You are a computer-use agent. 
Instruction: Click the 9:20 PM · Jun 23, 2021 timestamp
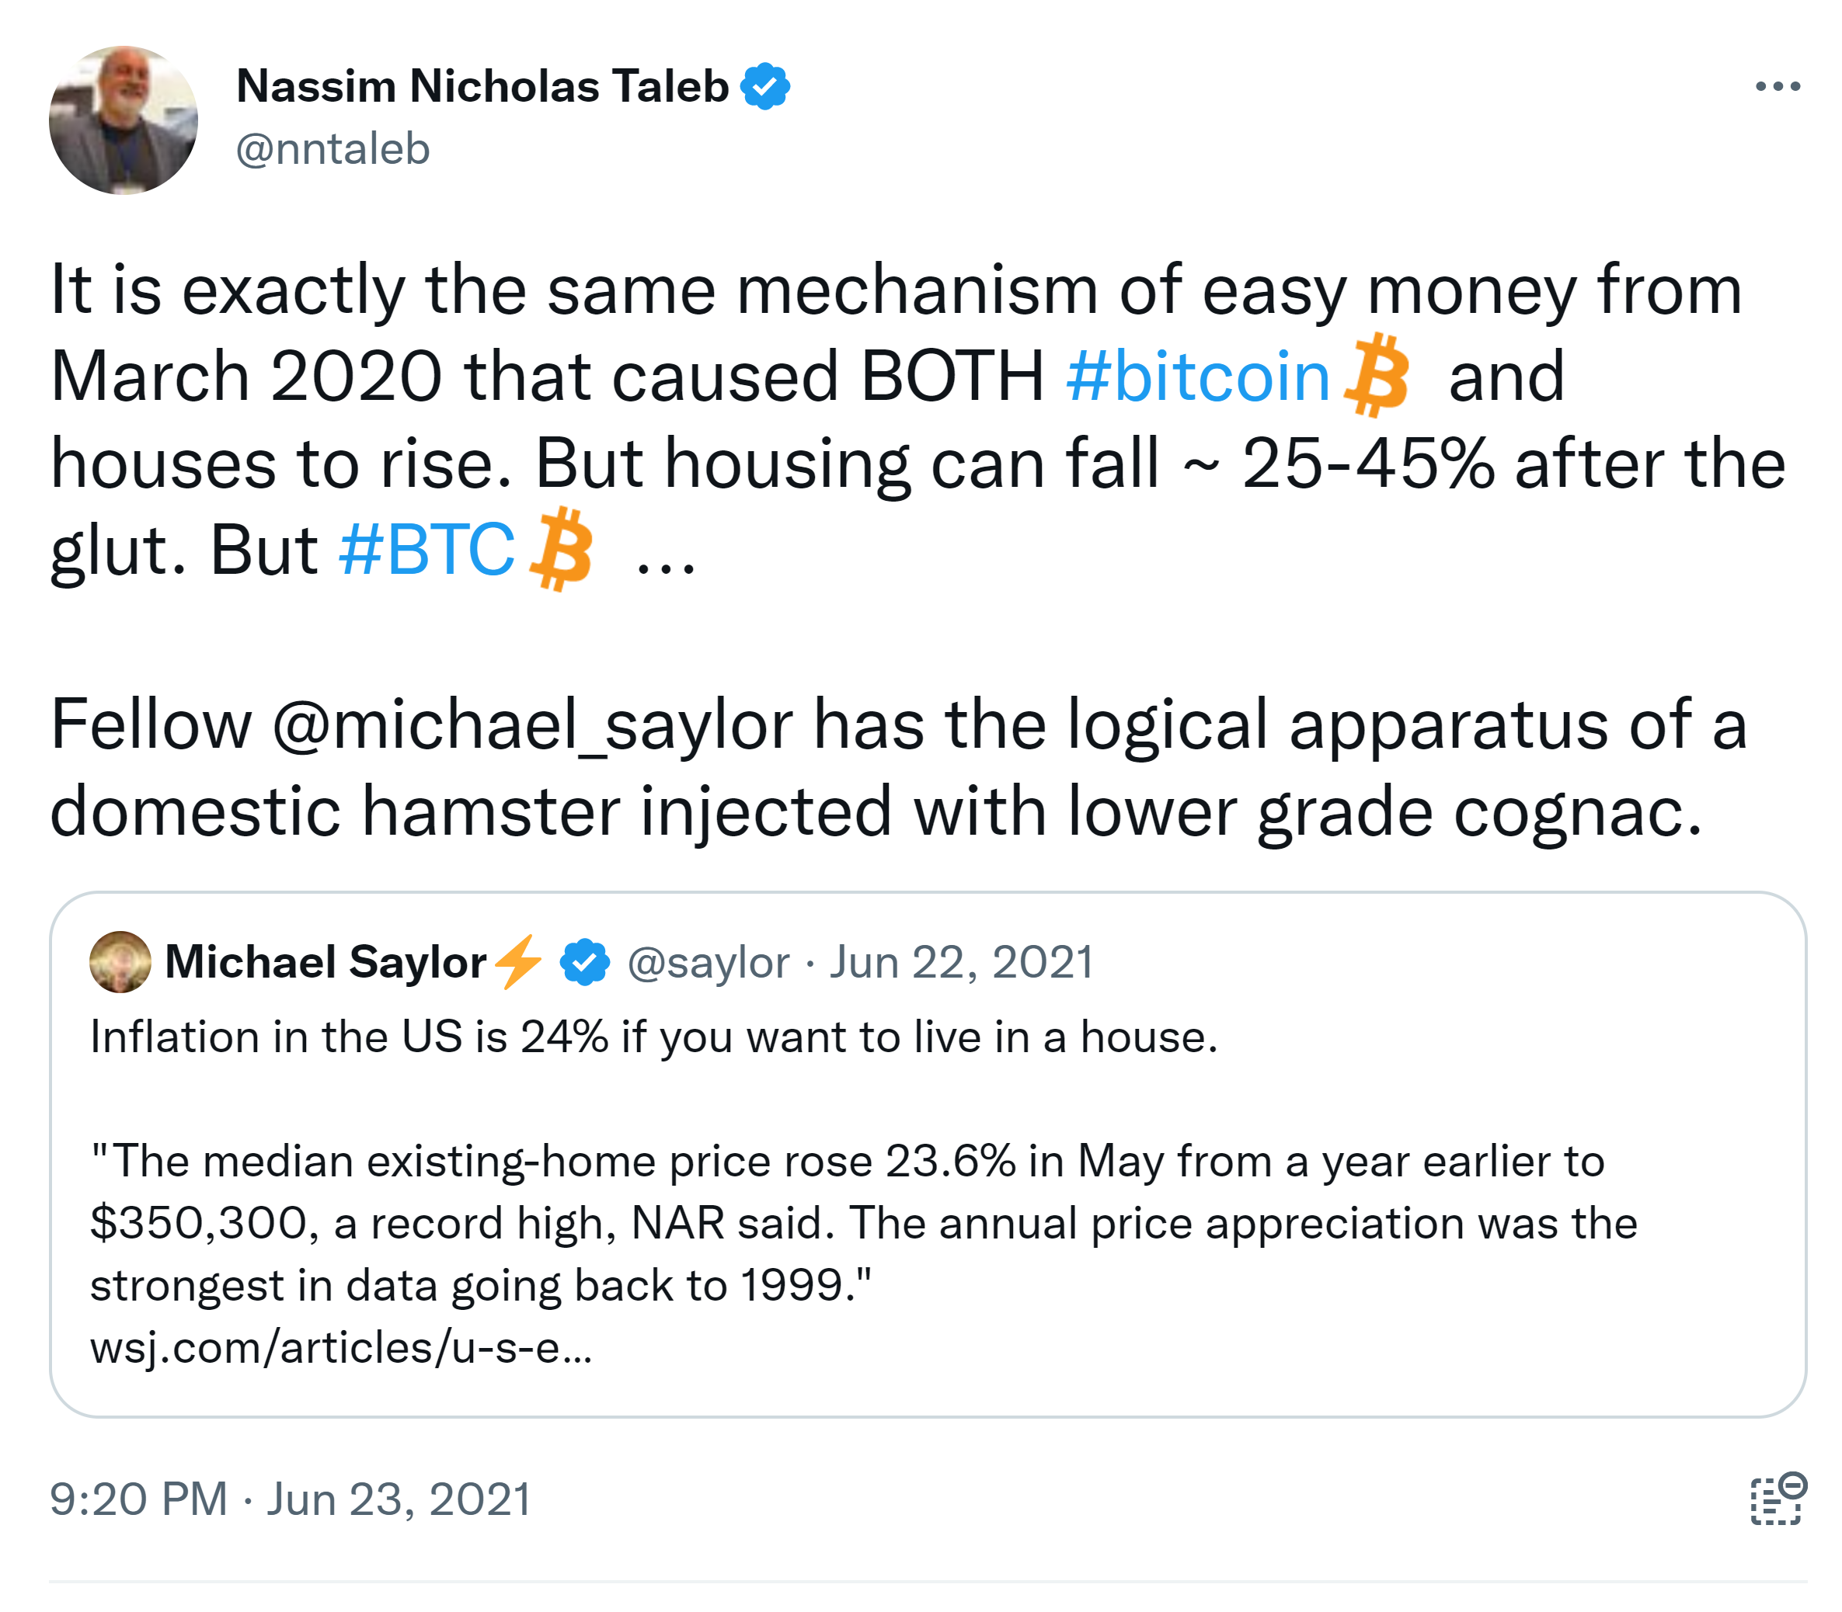pyautogui.click(x=291, y=1499)
